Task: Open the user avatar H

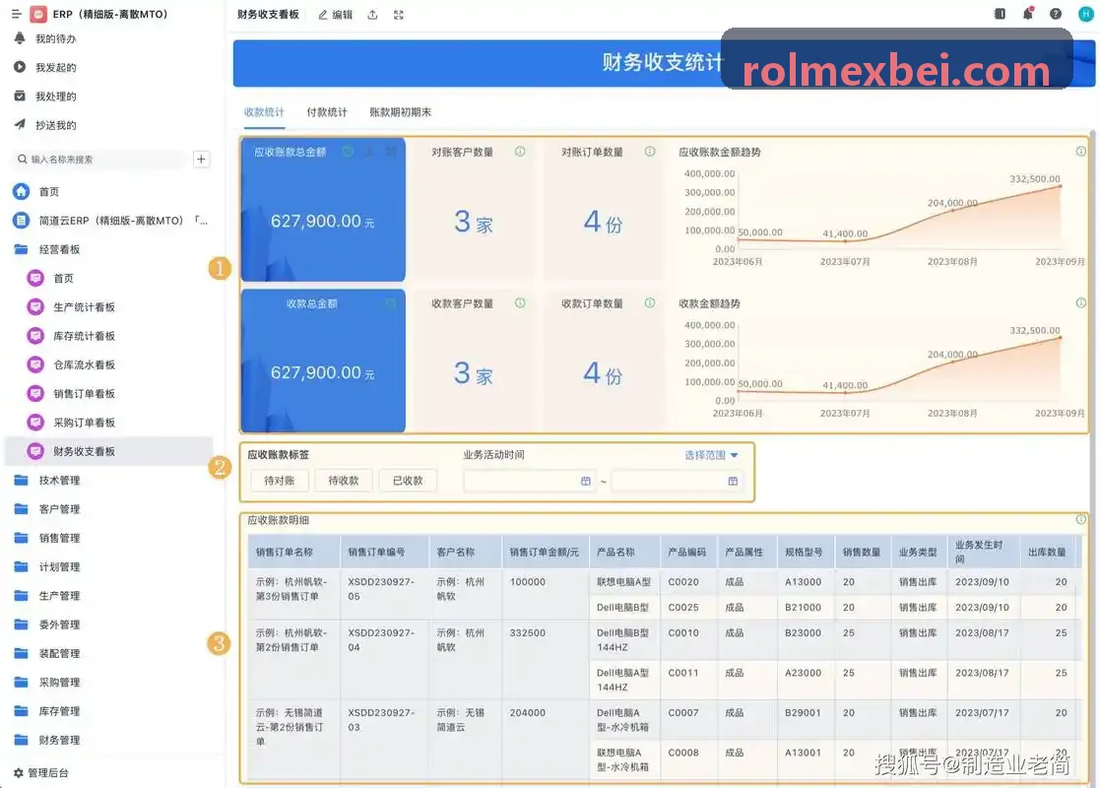Action: tap(1085, 14)
